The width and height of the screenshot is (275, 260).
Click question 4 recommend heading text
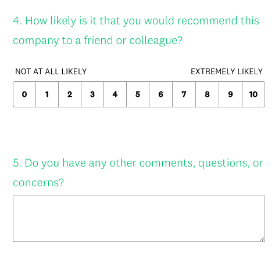(x=136, y=30)
